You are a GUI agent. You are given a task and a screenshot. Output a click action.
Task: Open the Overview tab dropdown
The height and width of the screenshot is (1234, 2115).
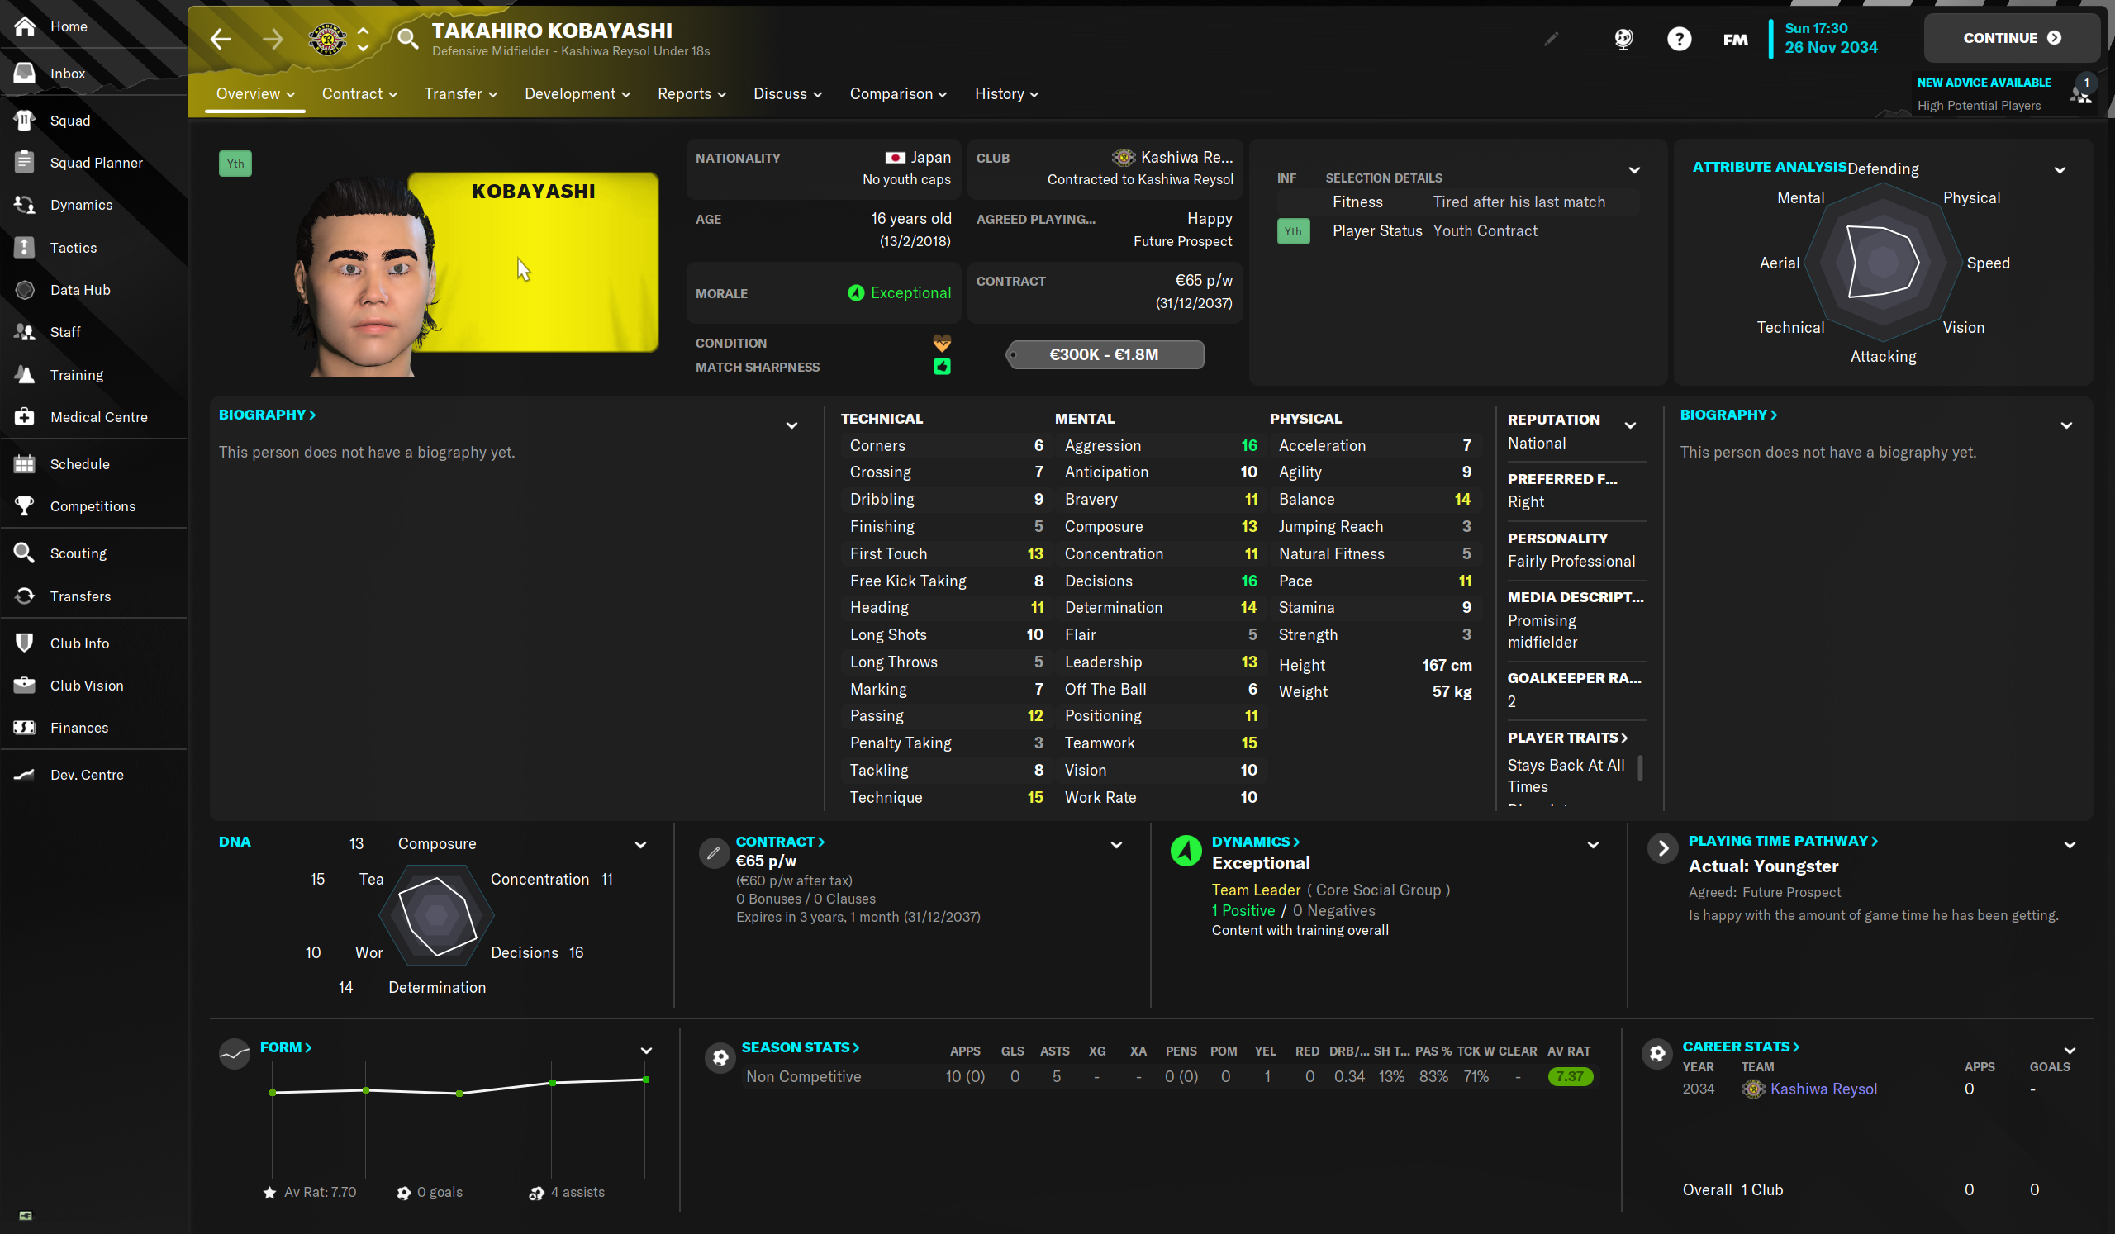tap(255, 94)
